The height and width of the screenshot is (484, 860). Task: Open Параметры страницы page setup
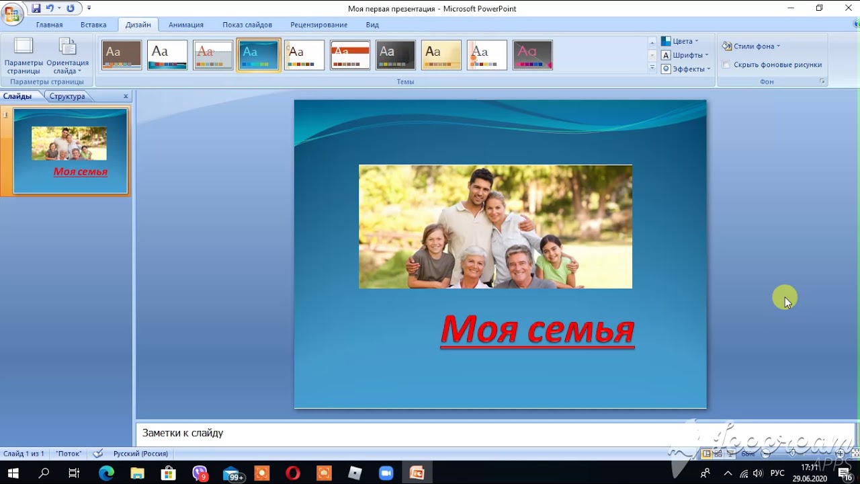(24, 56)
